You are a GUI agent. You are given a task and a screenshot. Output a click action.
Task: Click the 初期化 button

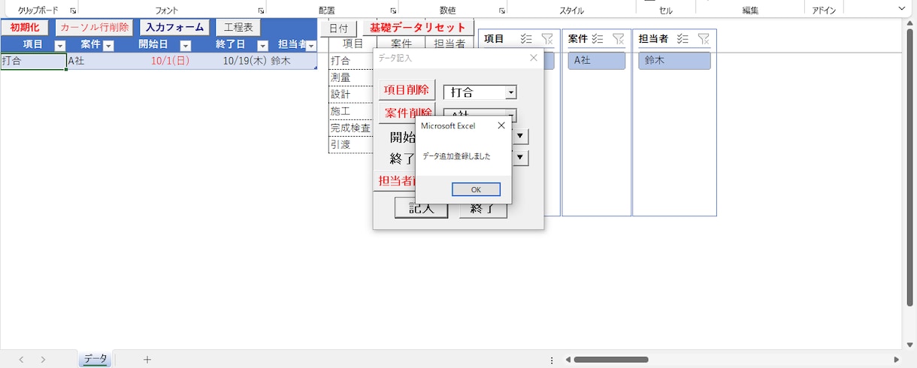click(x=25, y=27)
